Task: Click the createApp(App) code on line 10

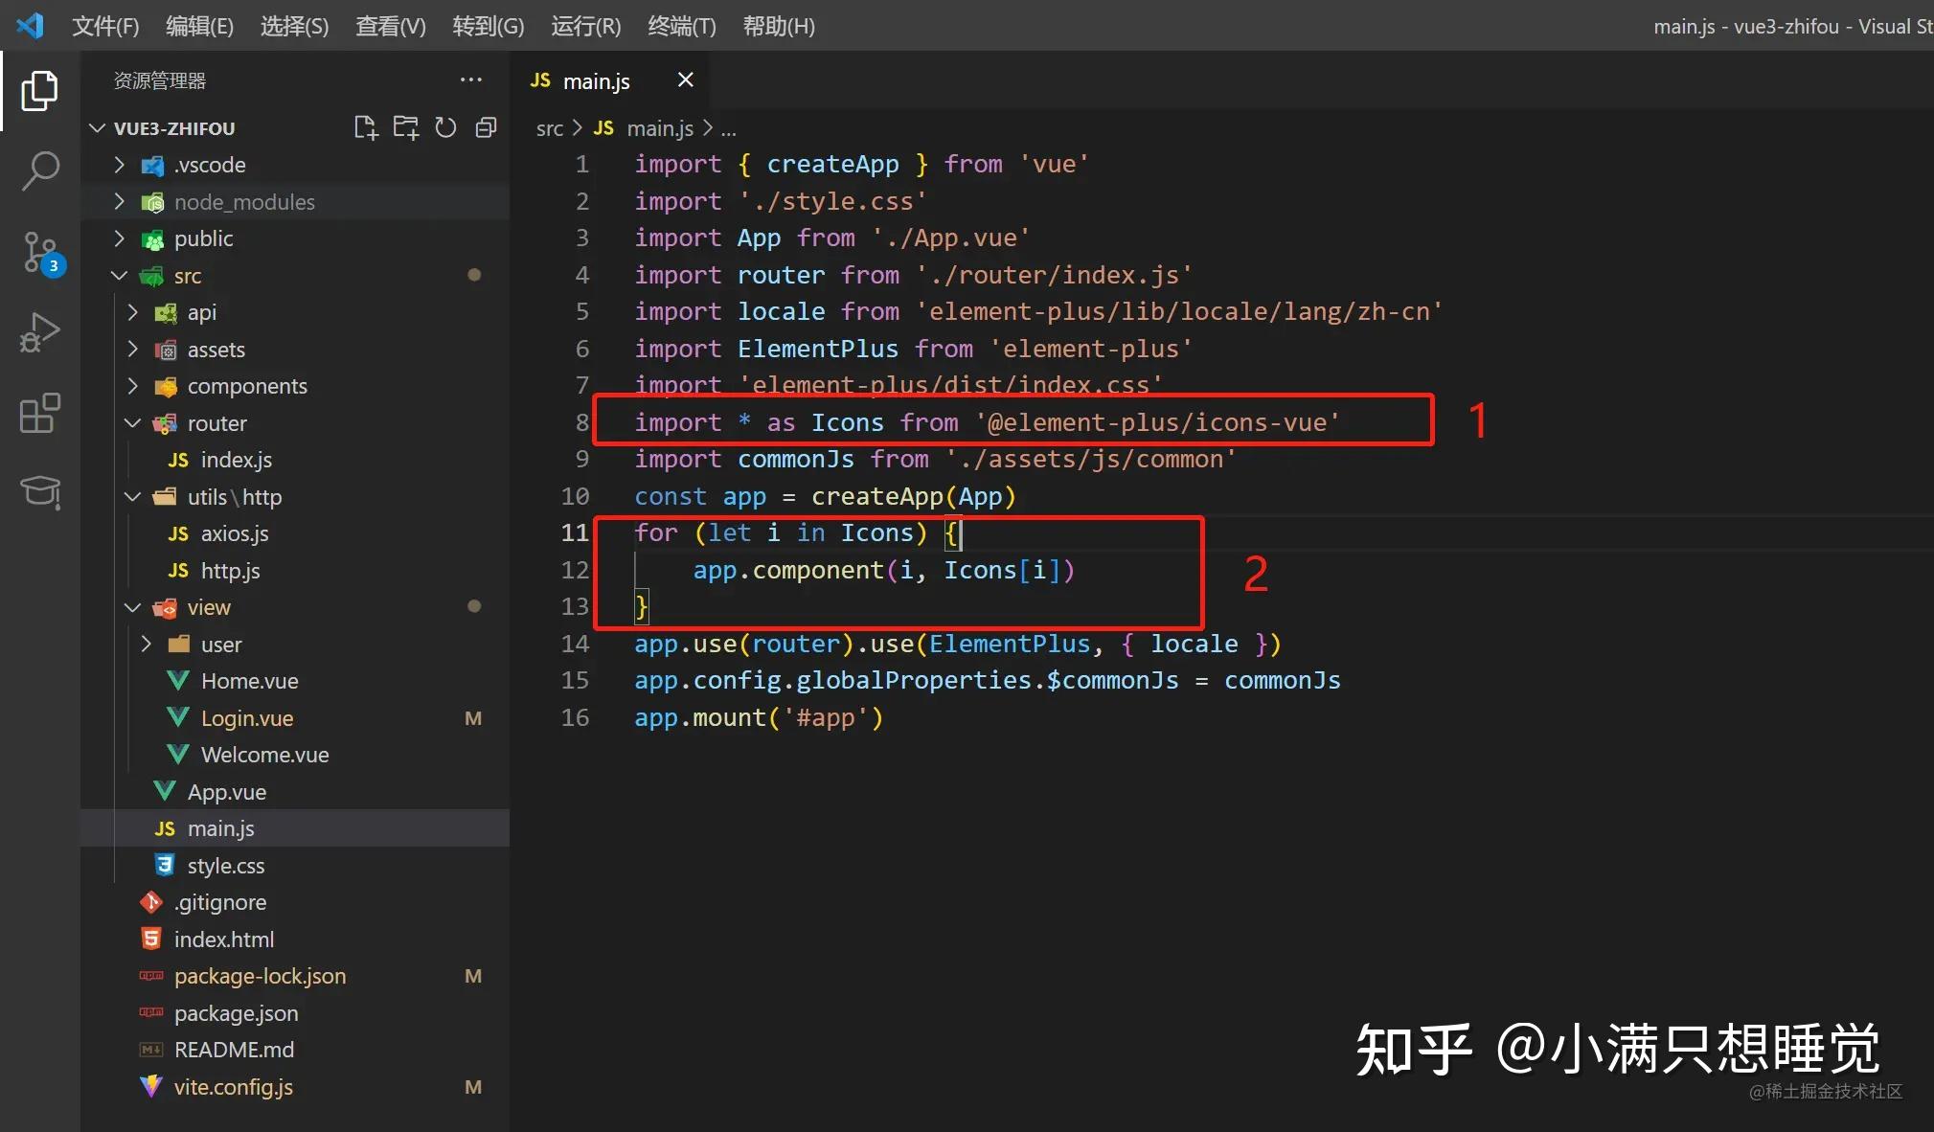Action: click(x=913, y=496)
